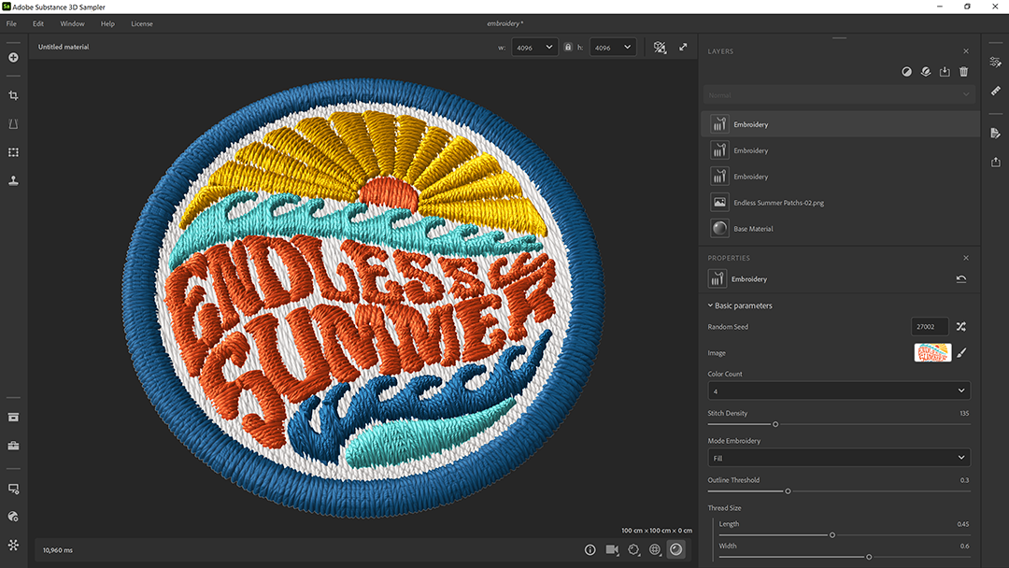Viewport: 1009px width, 568px height.
Task: Select the Crop tool in left sidebar
Action: tap(13, 95)
